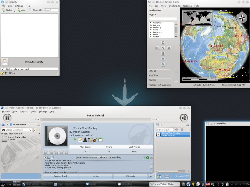This screenshot has height=187, width=250.
Task: Click the Amarok track progress slider
Action: tap(96, 120)
